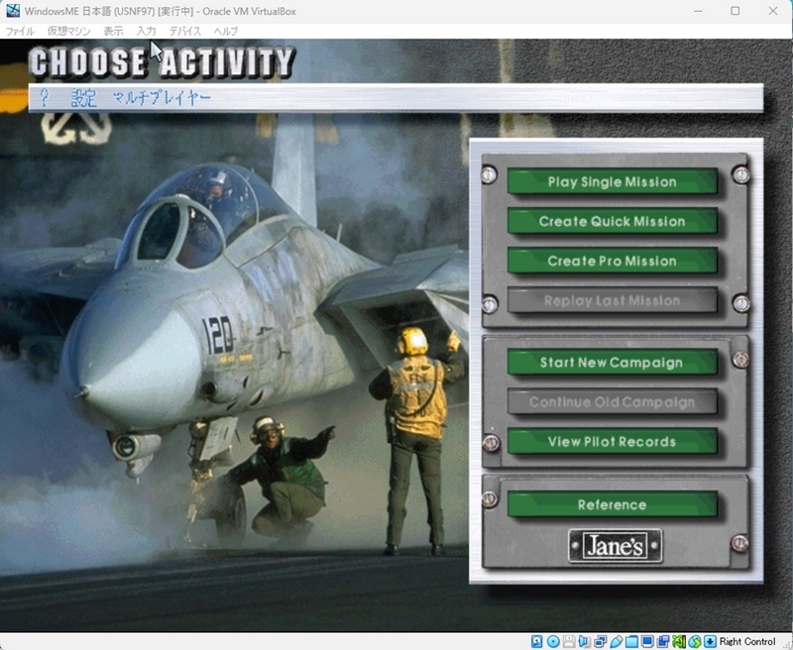Open VirtualBox 表示 menu
Screen dimensions: 793x650
(113, 32)
